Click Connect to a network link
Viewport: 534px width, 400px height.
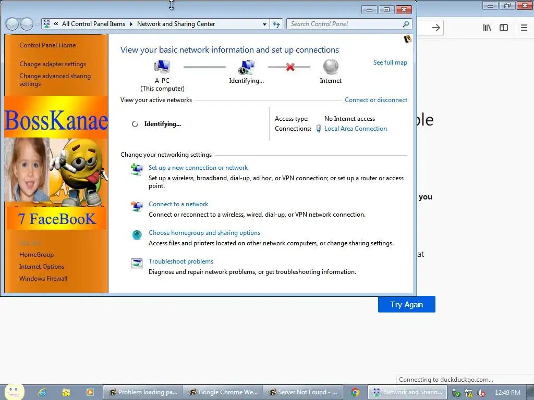[178, 204]
